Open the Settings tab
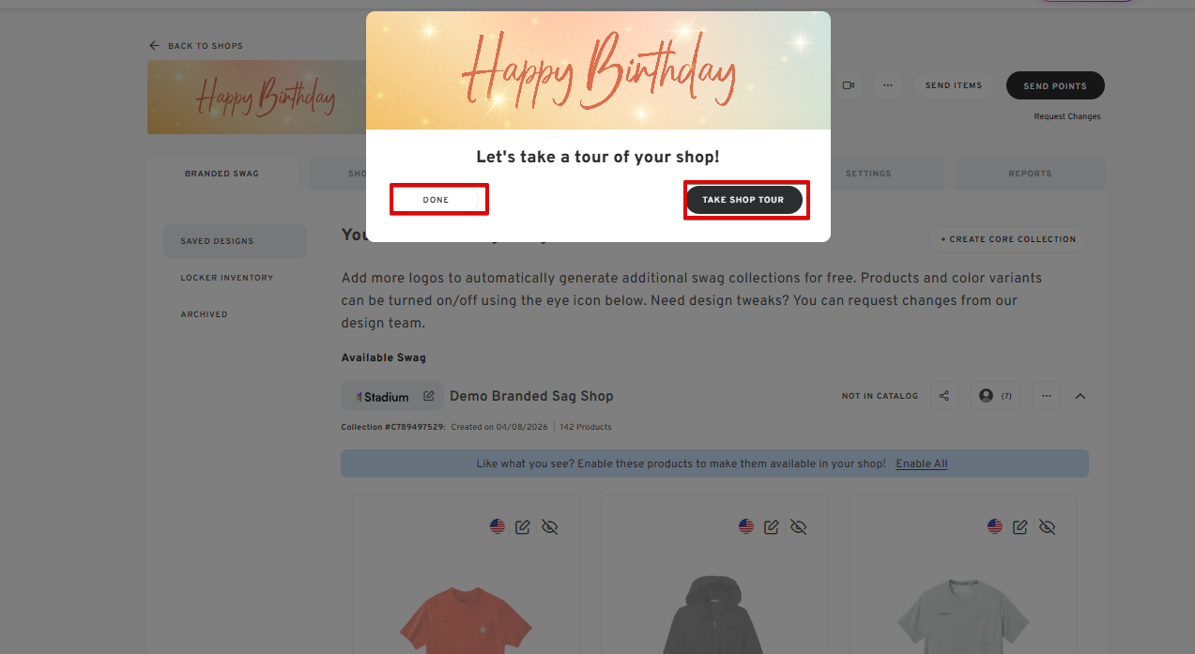The width and height of the screenshot is (1195, 654). [x=868, y=174]
